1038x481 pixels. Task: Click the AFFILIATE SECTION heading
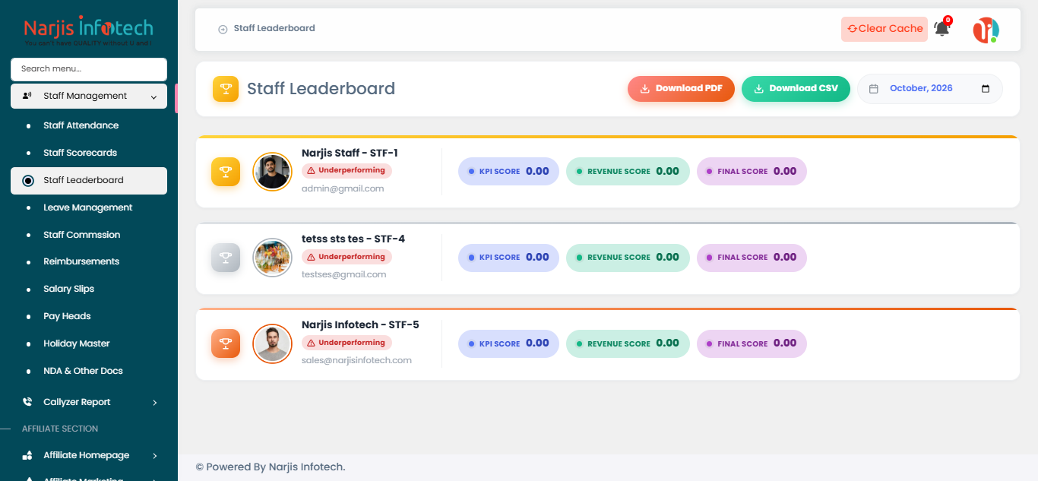tap(60, 429)
